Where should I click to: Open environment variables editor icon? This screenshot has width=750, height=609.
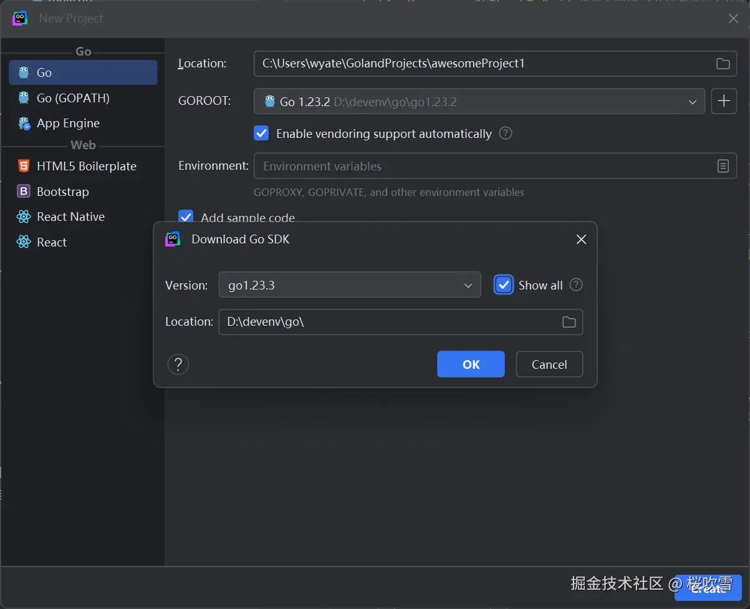click(x=723, y=166)
